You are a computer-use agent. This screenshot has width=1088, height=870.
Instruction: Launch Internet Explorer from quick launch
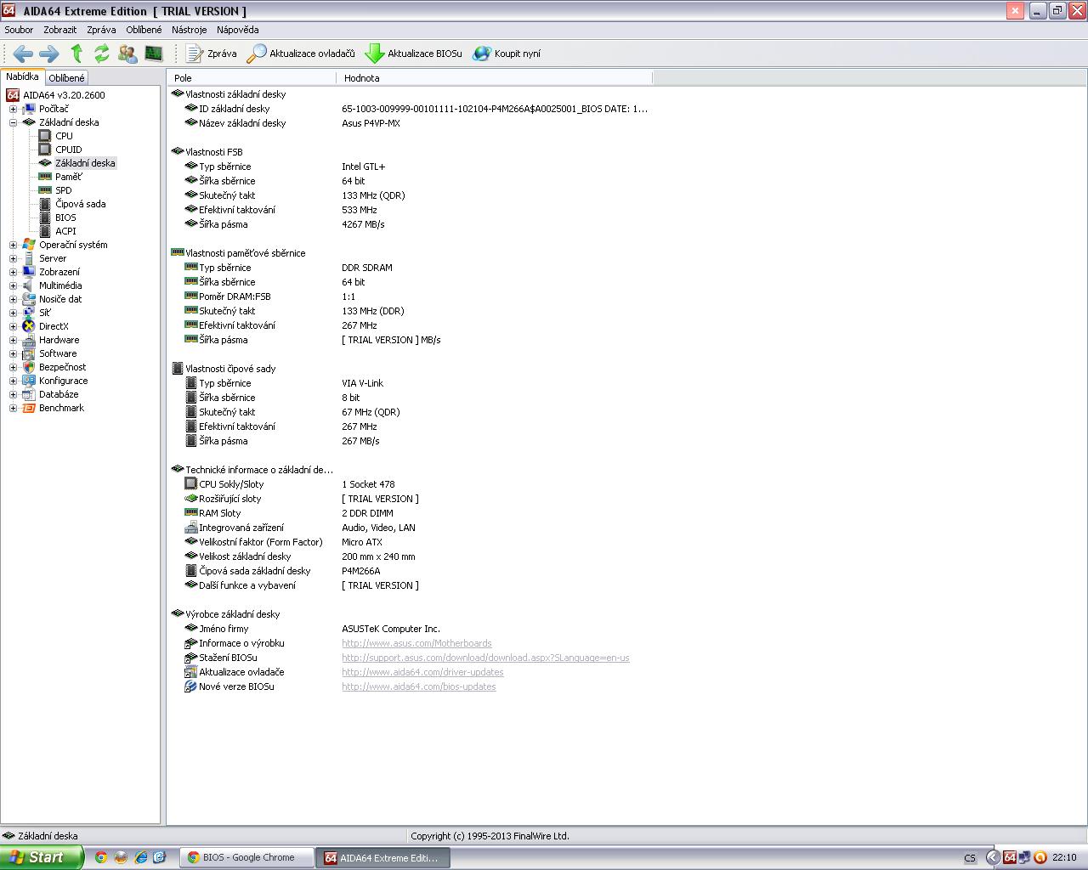(x=140, y=857)
